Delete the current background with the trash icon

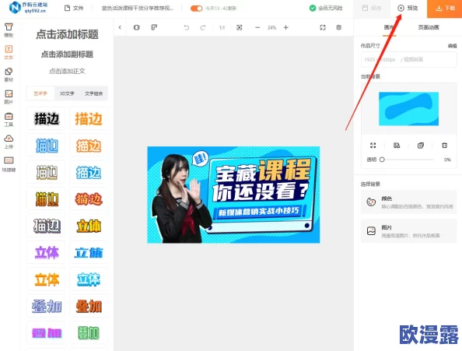444,146
